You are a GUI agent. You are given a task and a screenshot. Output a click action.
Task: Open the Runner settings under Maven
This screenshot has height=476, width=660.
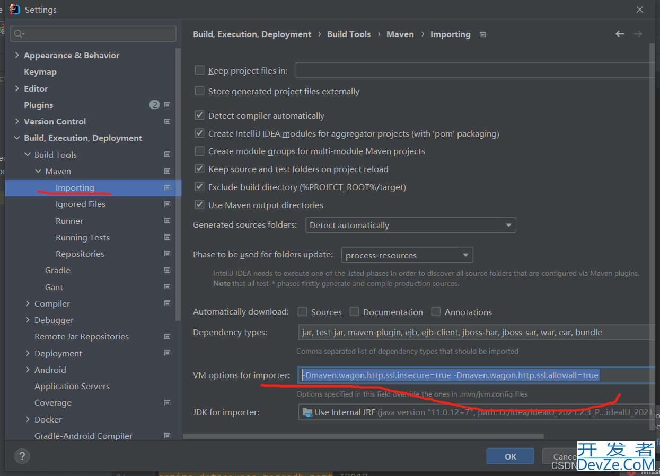(x=69, y=221)
